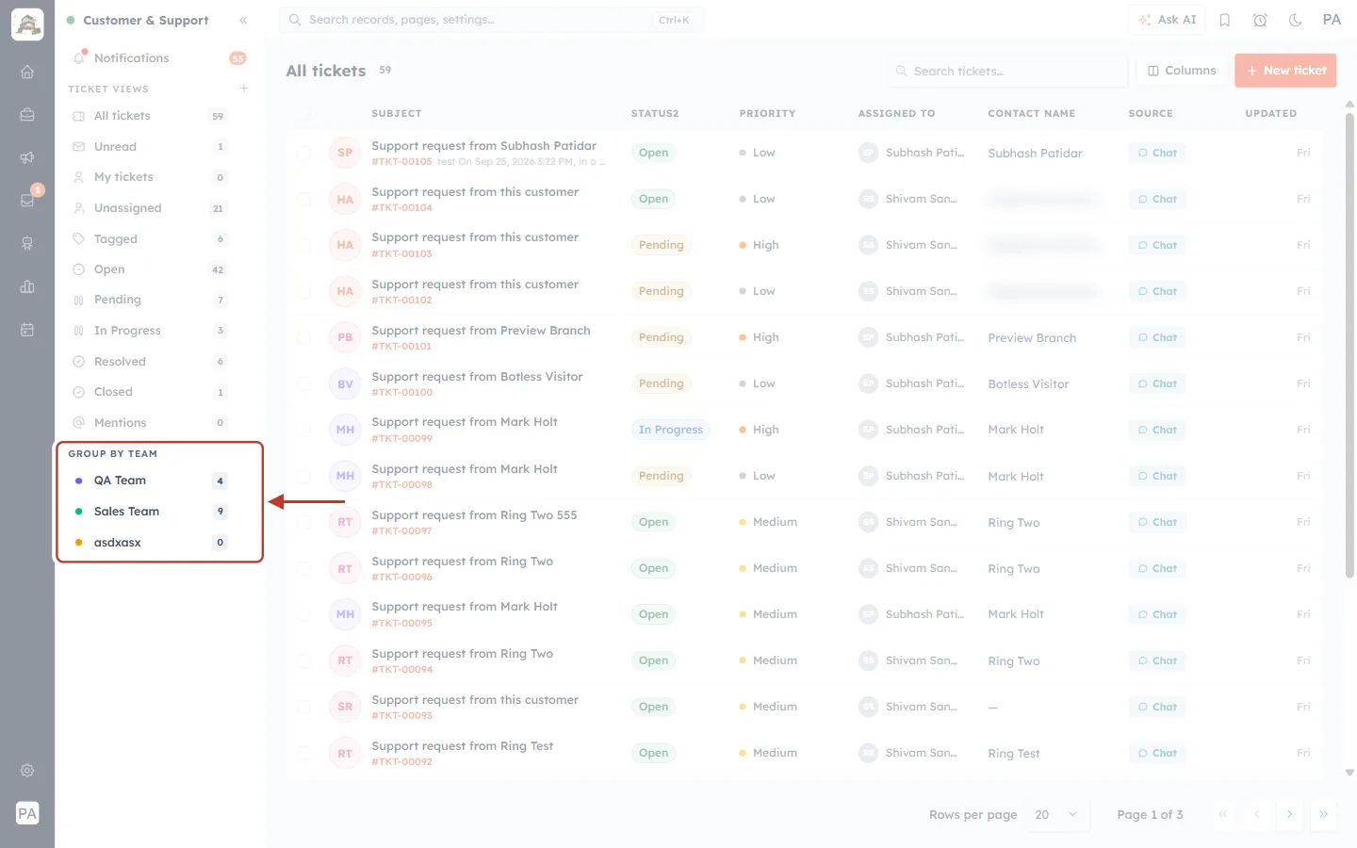The width and height of the screenshot is (1357, 848).
Task: Click the briefcase icon in left rail
Action: pos(27,114)
